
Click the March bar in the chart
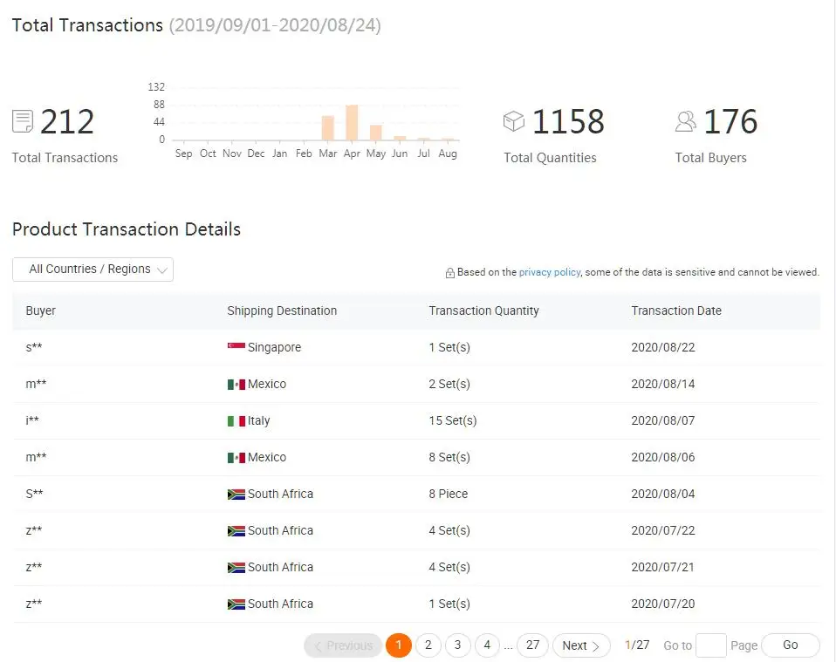pos(328,128)
